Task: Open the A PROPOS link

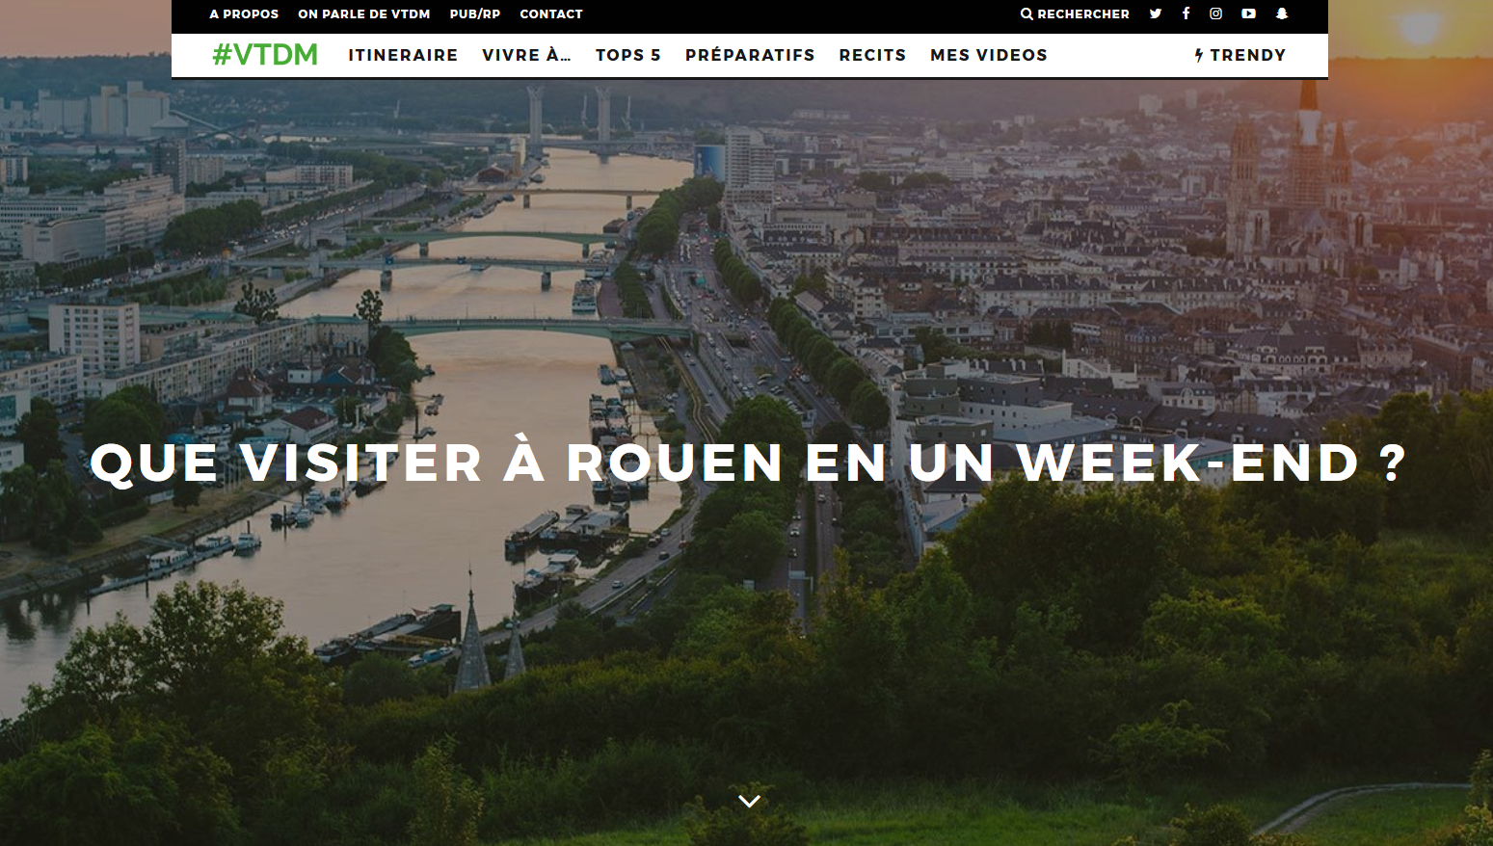Action: (244, 13)
